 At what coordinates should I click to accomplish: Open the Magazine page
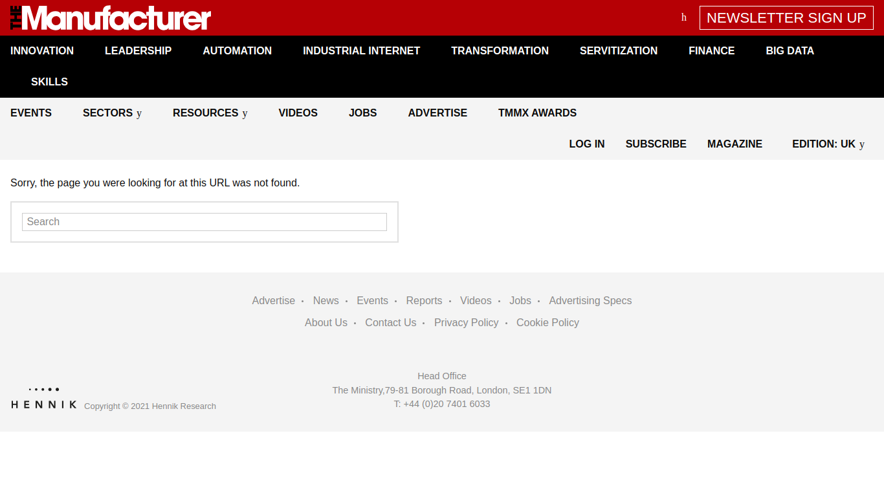coord(735,144)
